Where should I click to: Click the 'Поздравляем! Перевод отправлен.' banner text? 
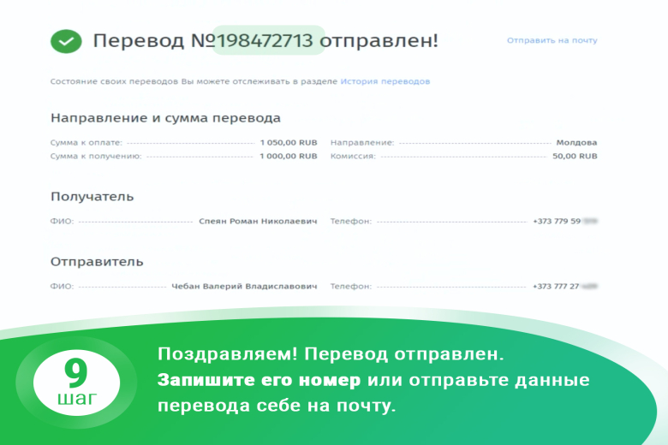332,354
